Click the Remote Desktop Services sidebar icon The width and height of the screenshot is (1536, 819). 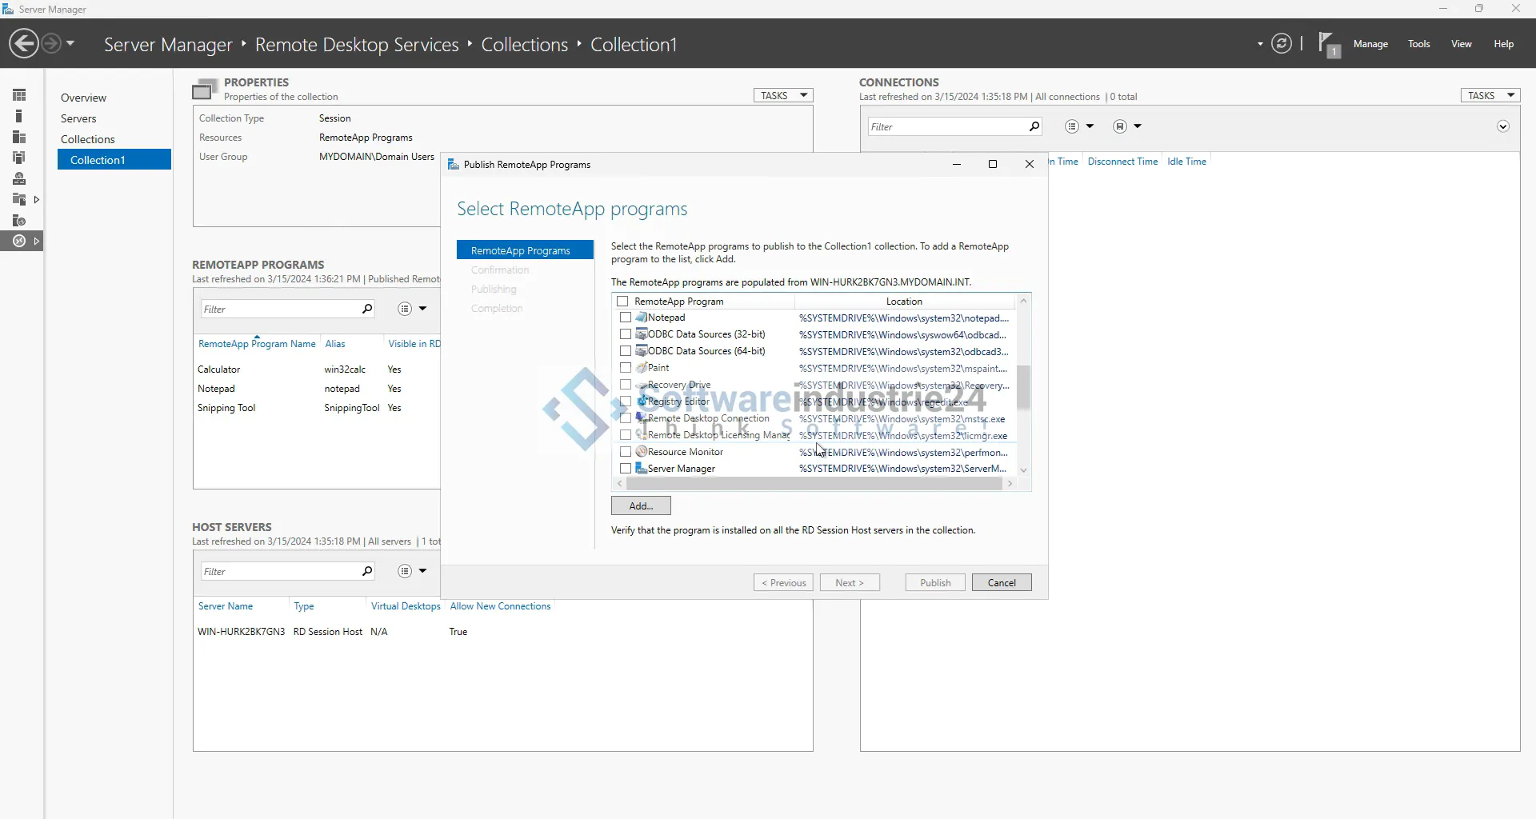pyautogui.click(x=19, y=241)
